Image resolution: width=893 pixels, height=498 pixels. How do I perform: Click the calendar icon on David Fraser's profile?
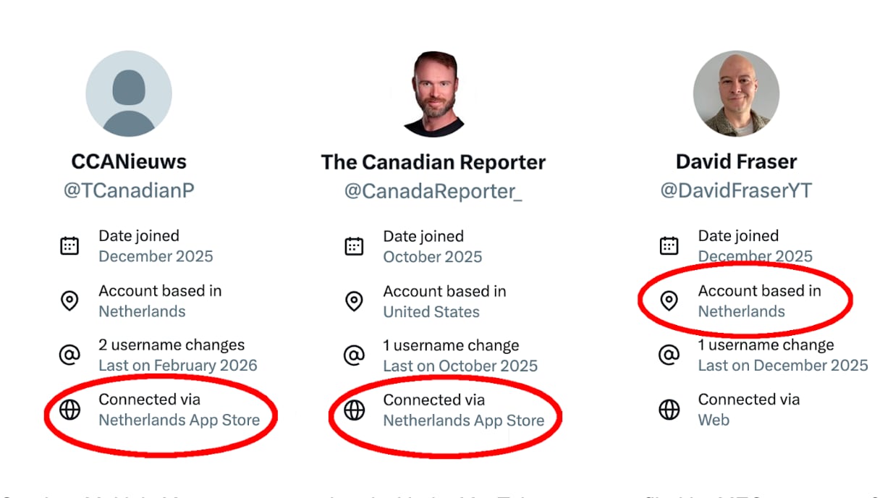pyautogui.click(x=669, y=245)
